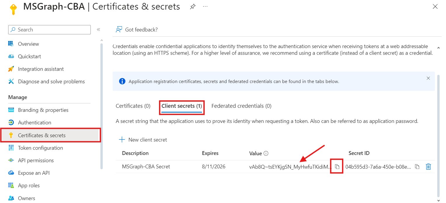Switch to the Certificates tab
The height and width of the screenshot is (203, 446).
pos(133,106)
